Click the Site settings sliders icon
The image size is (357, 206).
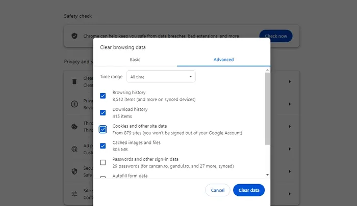click(x=74, y=194)
